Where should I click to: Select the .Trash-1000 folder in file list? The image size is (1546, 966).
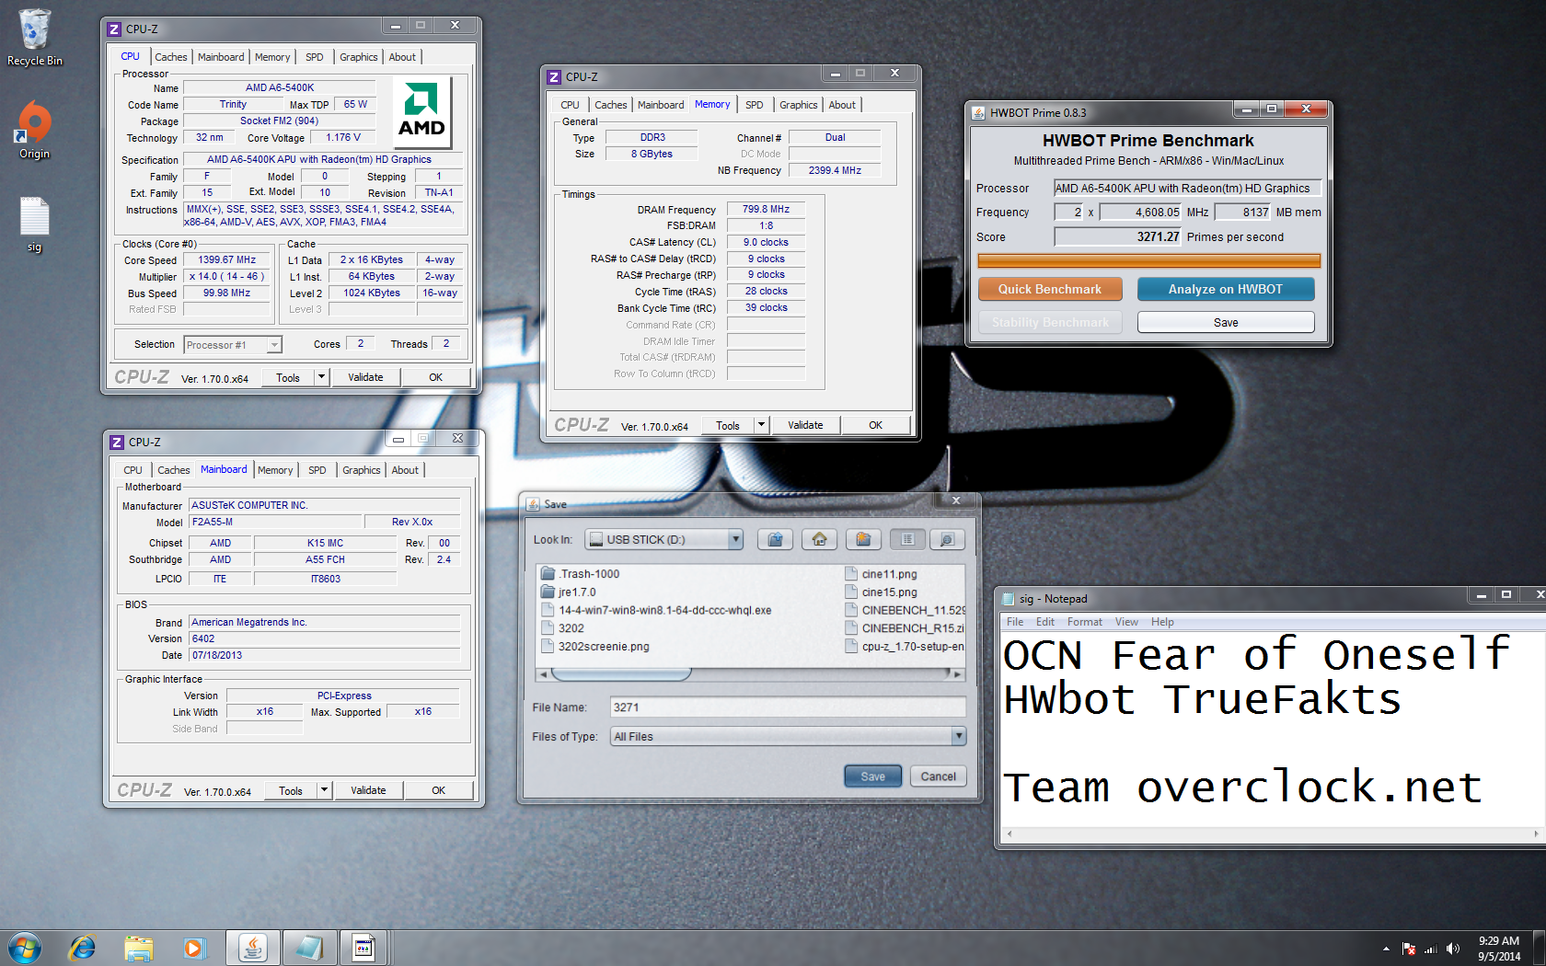(x=581, y=574)
